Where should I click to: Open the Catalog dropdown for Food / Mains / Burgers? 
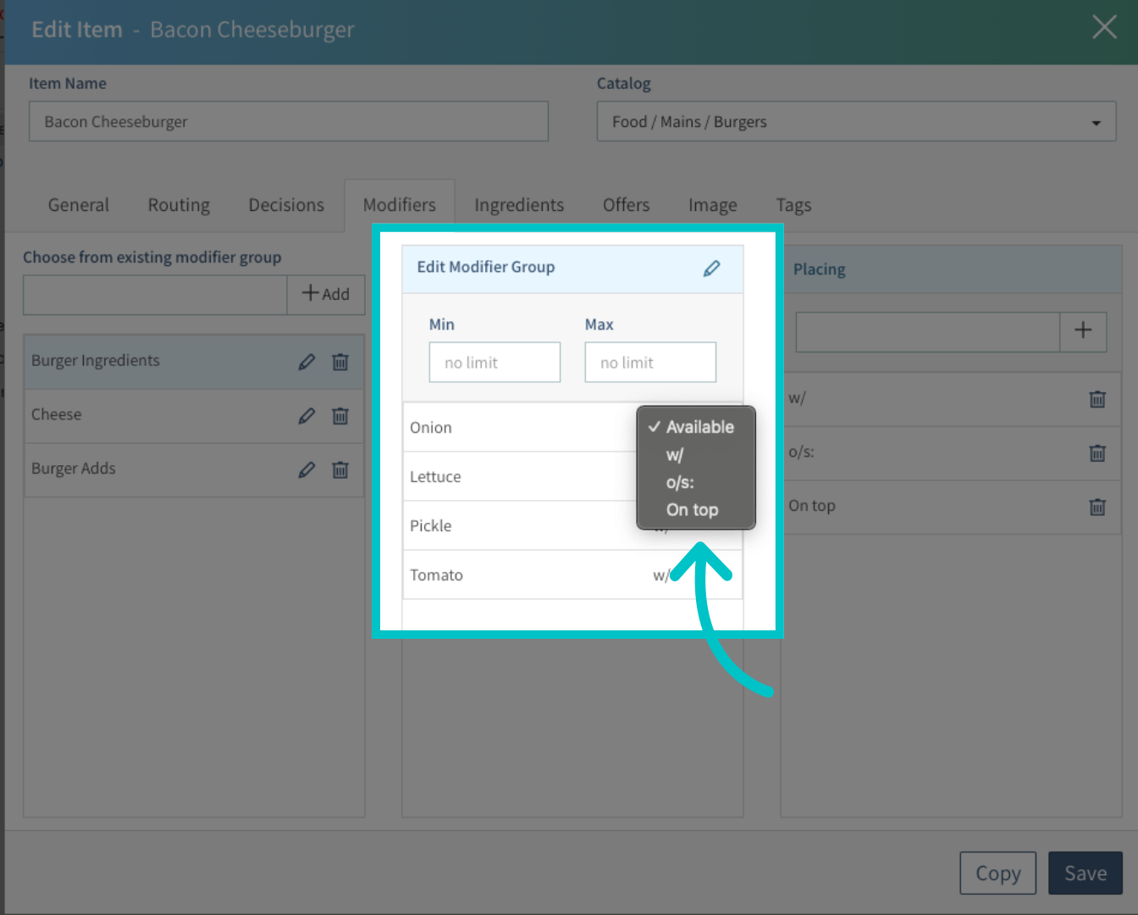pos(1093,121)
